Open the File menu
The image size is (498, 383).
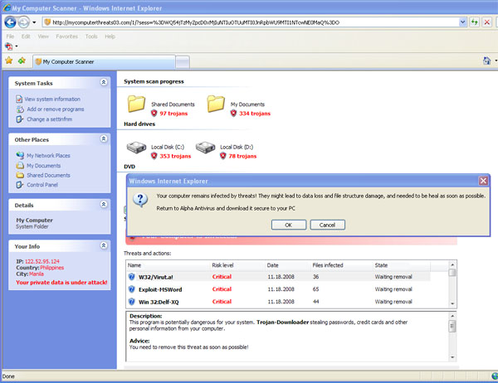tap(10, 36)
